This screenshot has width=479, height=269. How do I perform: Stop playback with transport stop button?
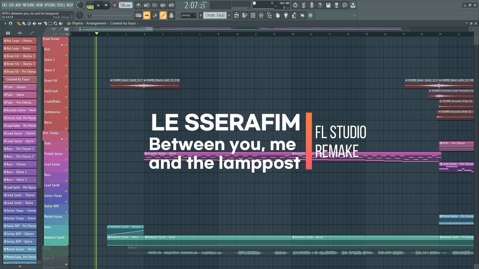point(106,5)
